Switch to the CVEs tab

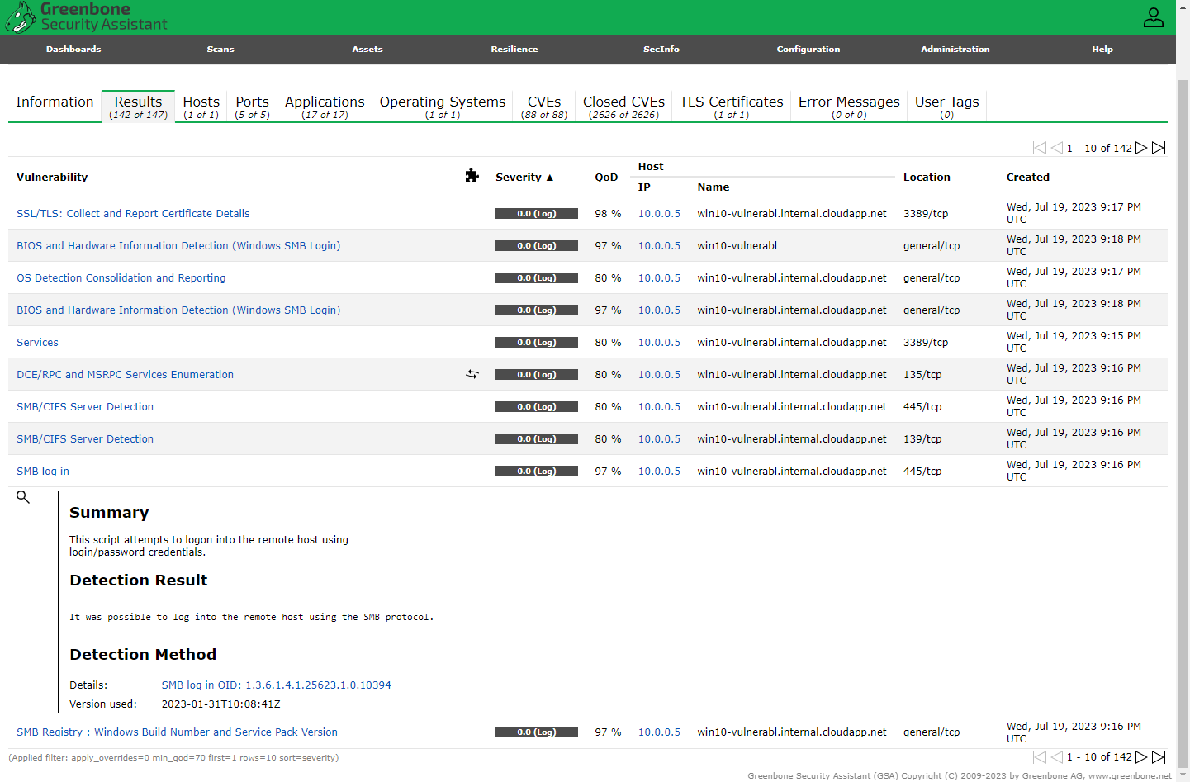[544, 107]
